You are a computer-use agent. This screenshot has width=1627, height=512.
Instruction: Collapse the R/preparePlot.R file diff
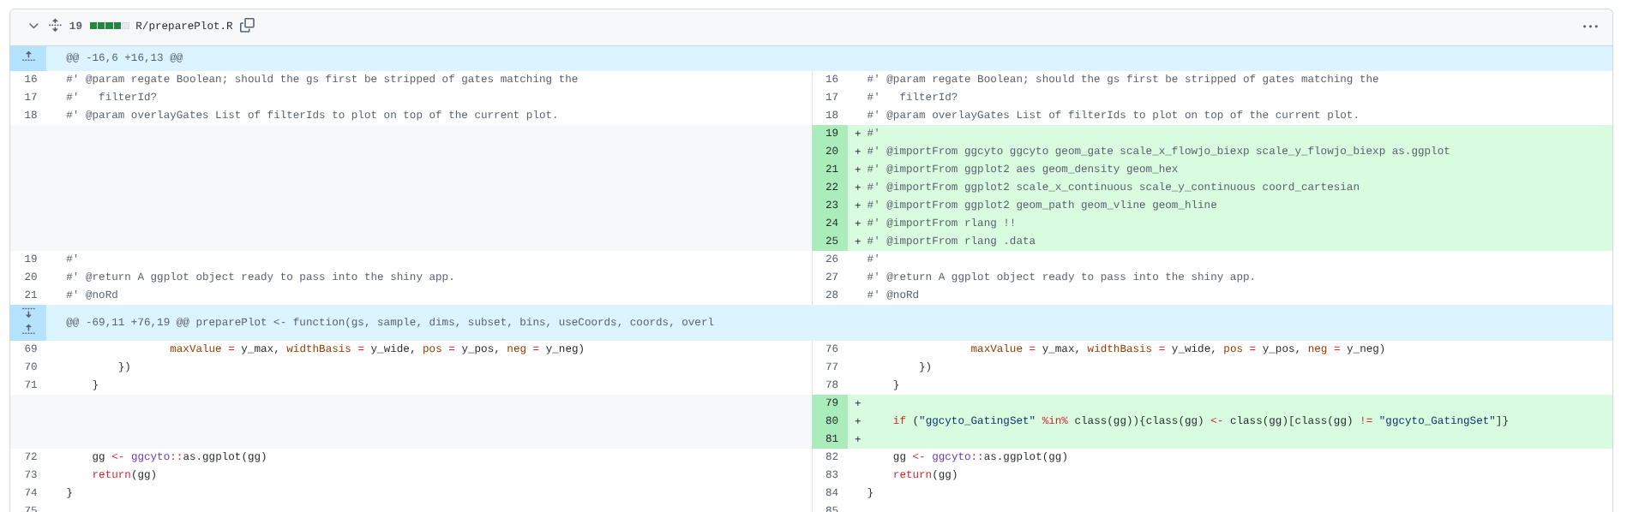[x=33, y=26]
